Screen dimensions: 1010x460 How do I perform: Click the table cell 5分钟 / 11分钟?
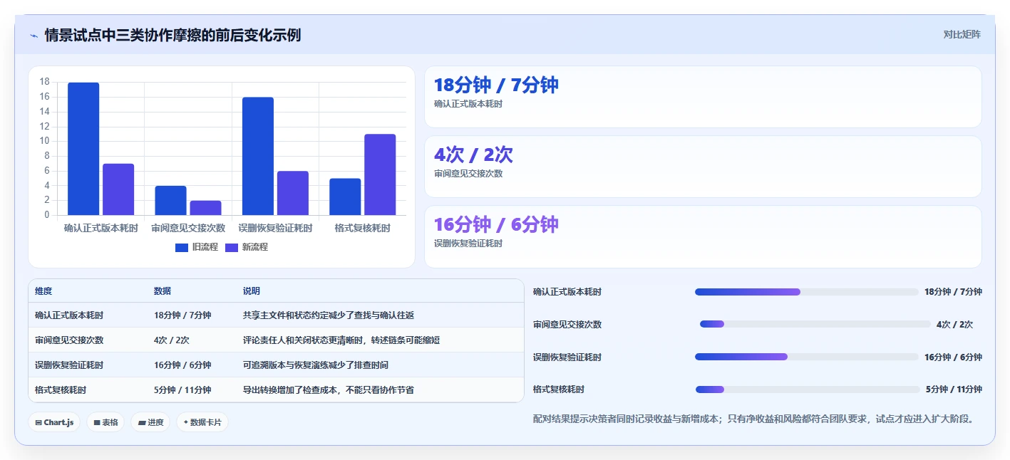(182, 390)
